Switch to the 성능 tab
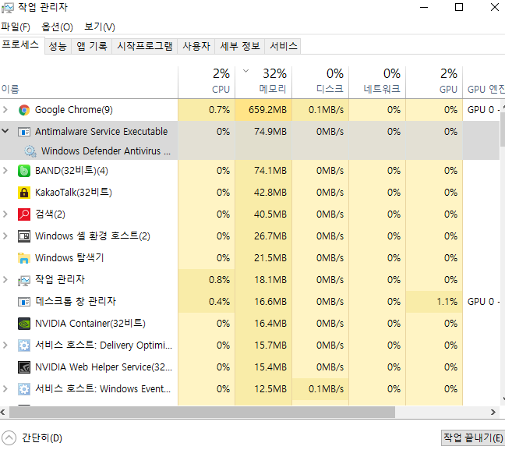The height and width of the screenshot is (457, 505). coord(58,47)
